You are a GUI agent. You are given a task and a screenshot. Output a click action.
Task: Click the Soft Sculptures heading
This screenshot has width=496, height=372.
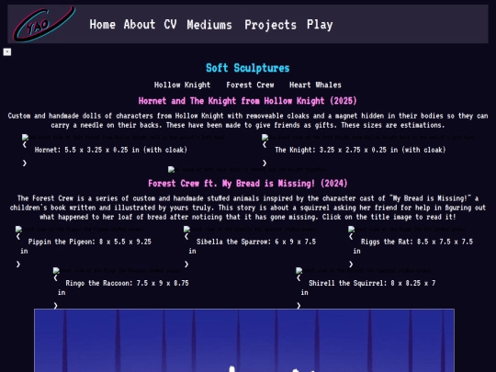pos(248,68)
